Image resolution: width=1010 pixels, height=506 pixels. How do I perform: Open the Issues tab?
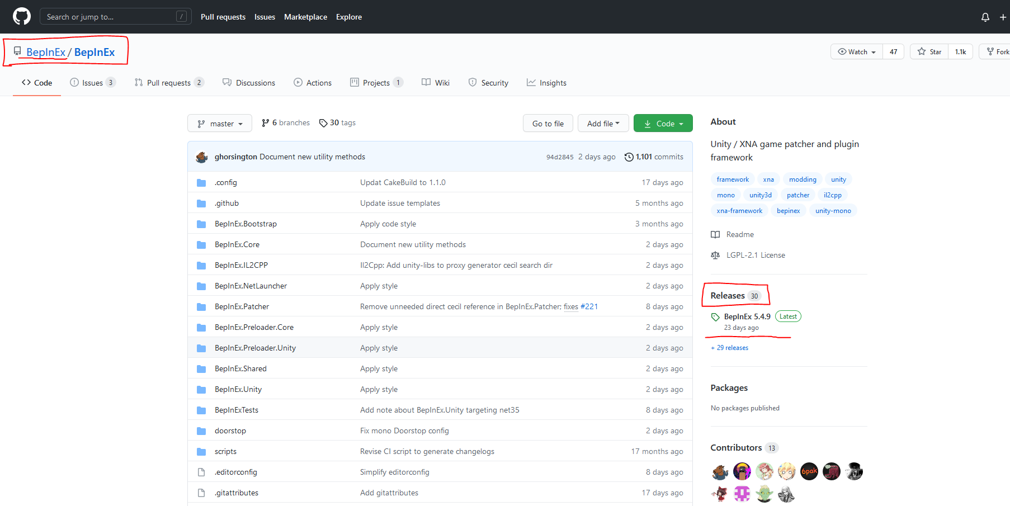(x=93, y=83)
